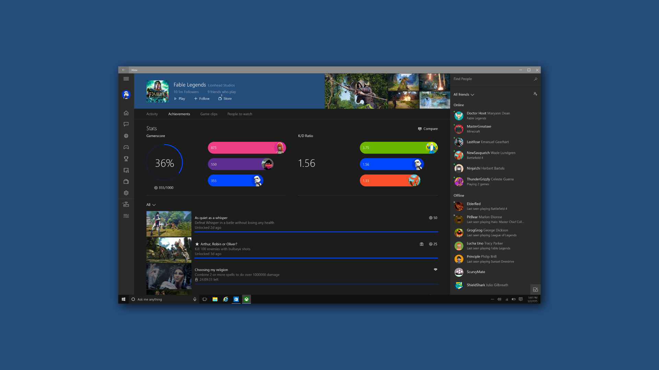Click the Connect console icon in the sidebar

(x=126, y=204)
